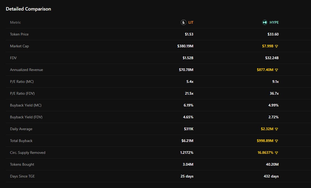Select trophy icon beside 16.8637% supply removed
311x188 pixels.
(x=276, y=153)
